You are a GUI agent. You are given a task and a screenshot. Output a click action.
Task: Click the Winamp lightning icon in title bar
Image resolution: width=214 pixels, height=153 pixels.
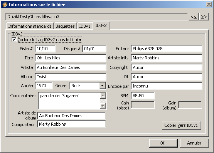click(5, 5)
